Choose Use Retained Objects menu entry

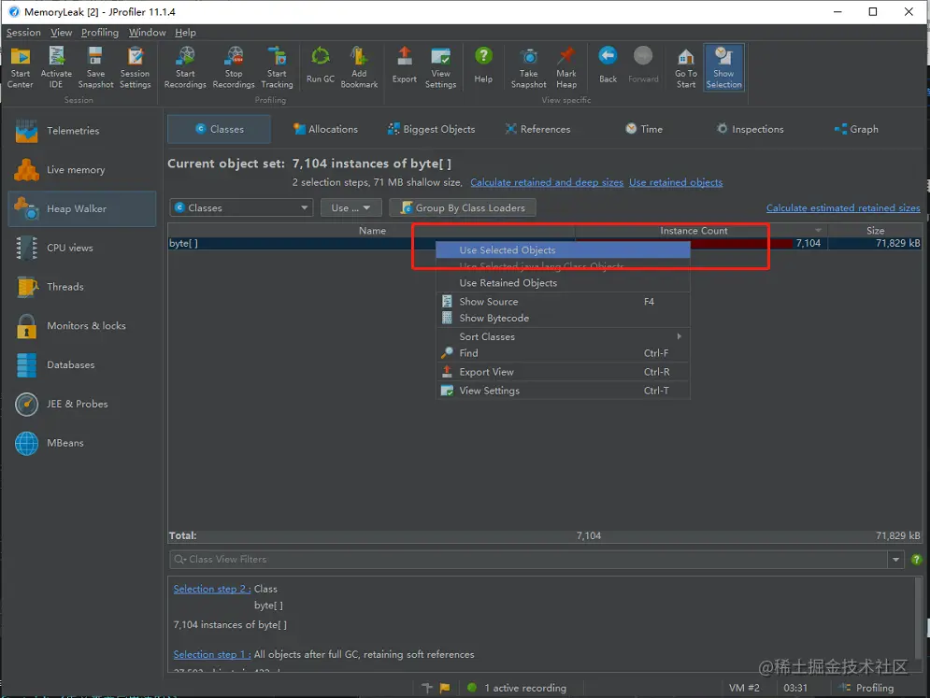coord(563,283)
